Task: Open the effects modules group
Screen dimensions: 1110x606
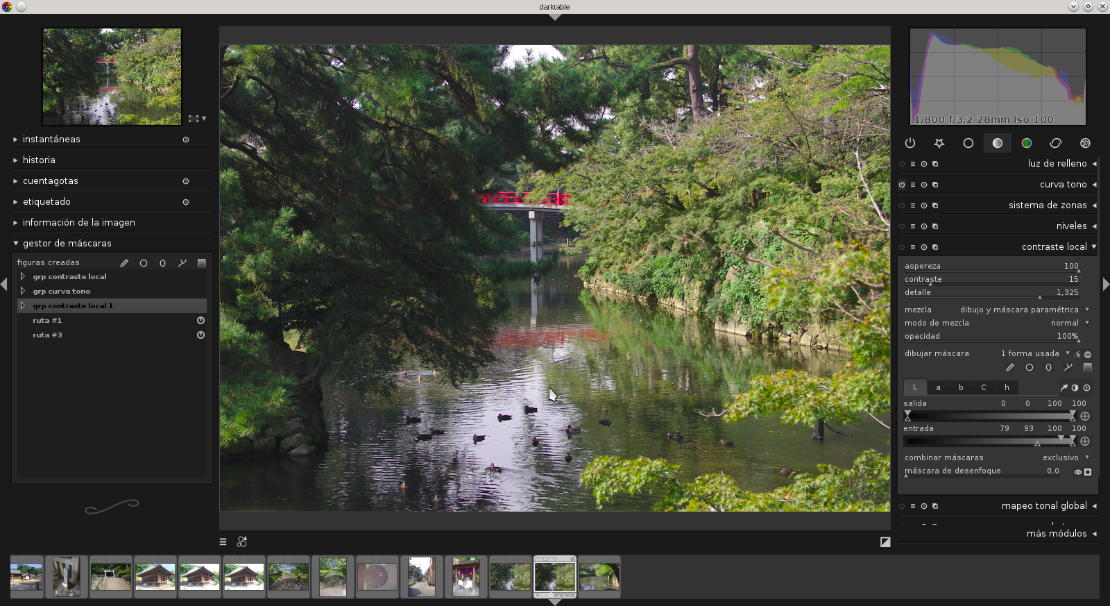Action: tap(1085, 143)
